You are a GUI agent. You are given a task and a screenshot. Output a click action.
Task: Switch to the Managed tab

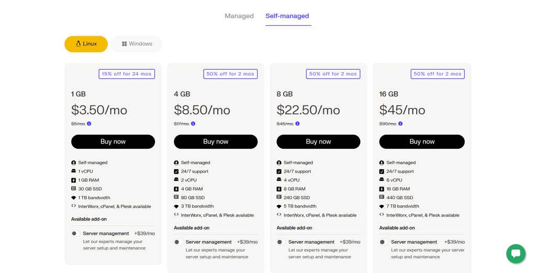(239, 16)
